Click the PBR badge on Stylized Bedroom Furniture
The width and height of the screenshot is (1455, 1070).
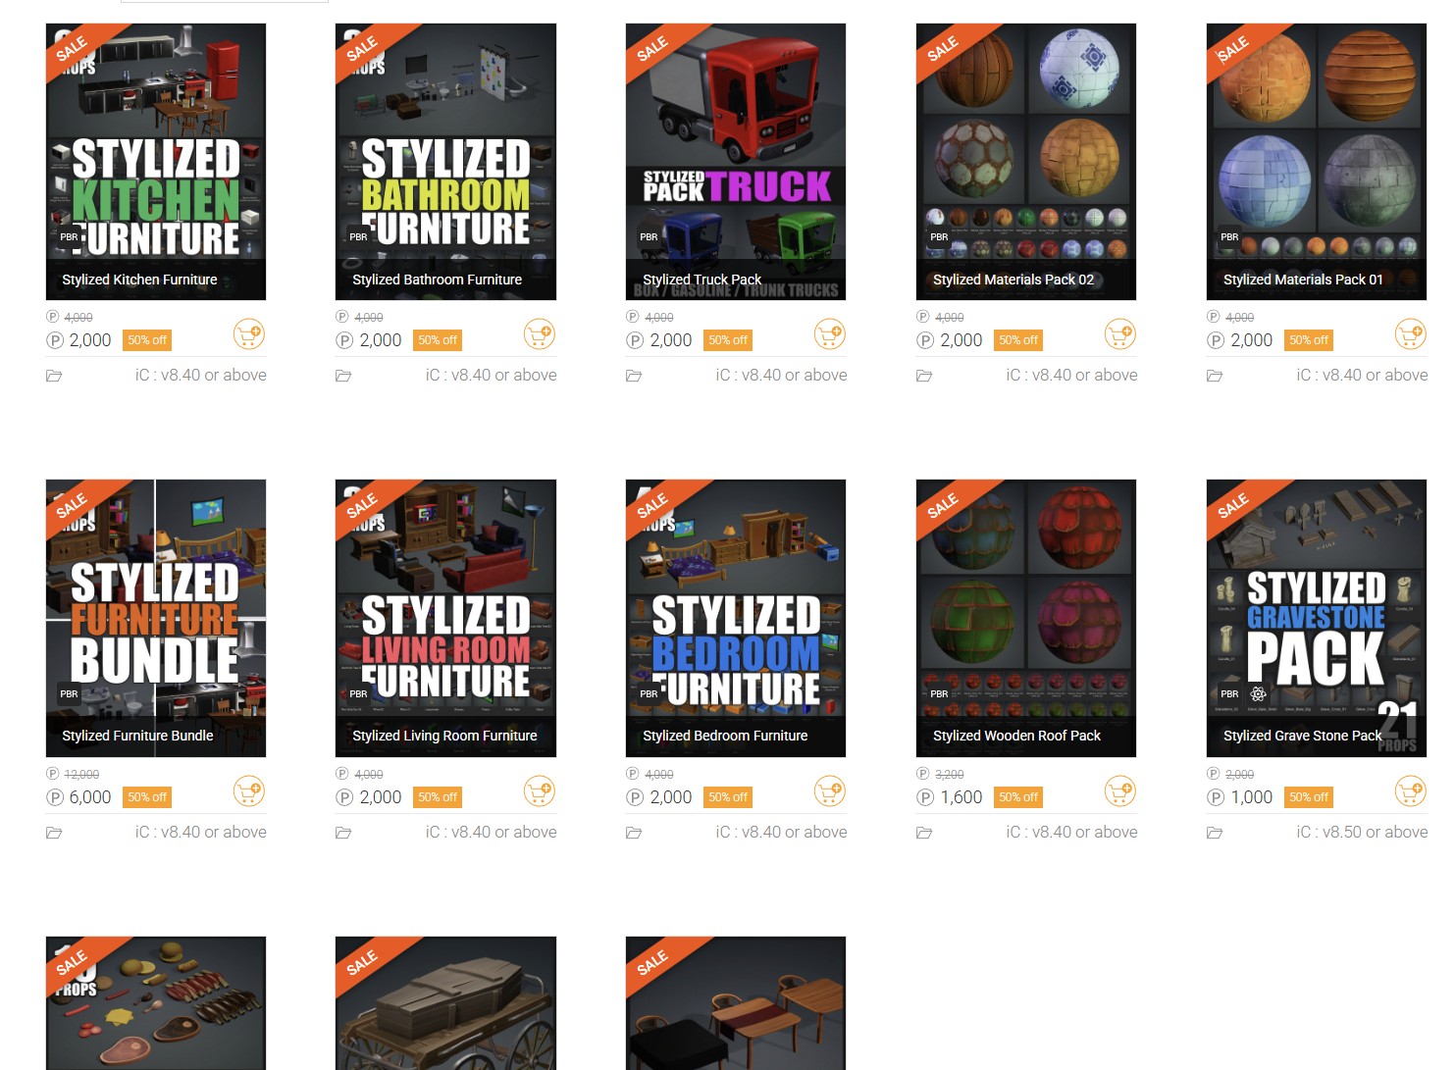click(648, 693)
